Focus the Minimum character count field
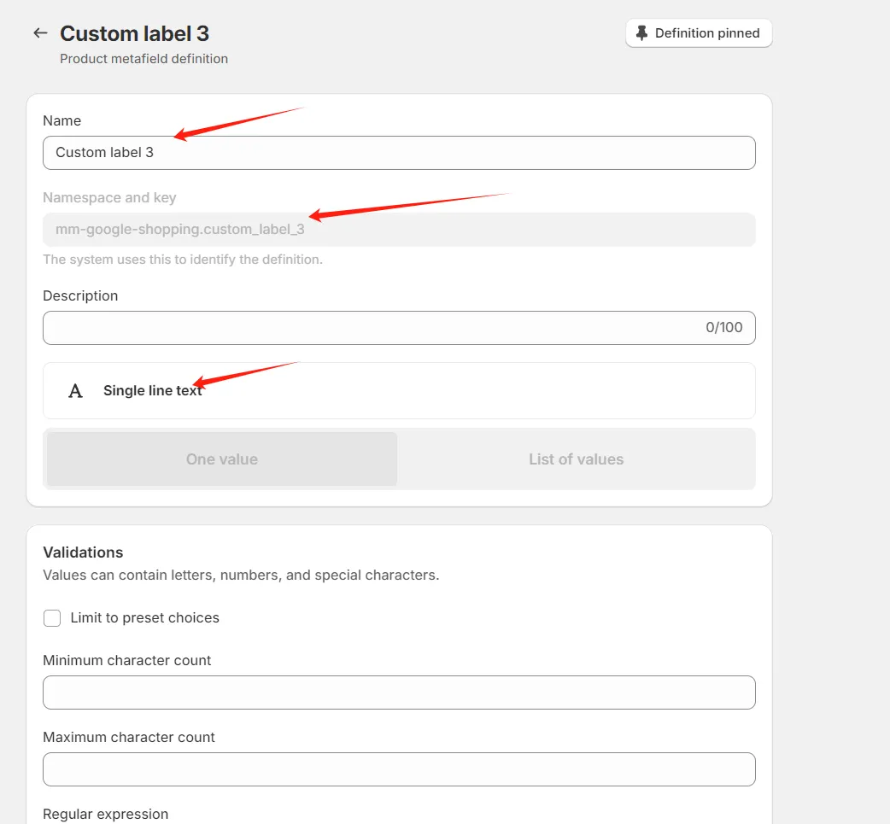This screenshot has width=890, height=824. click(x=399, y=693)
